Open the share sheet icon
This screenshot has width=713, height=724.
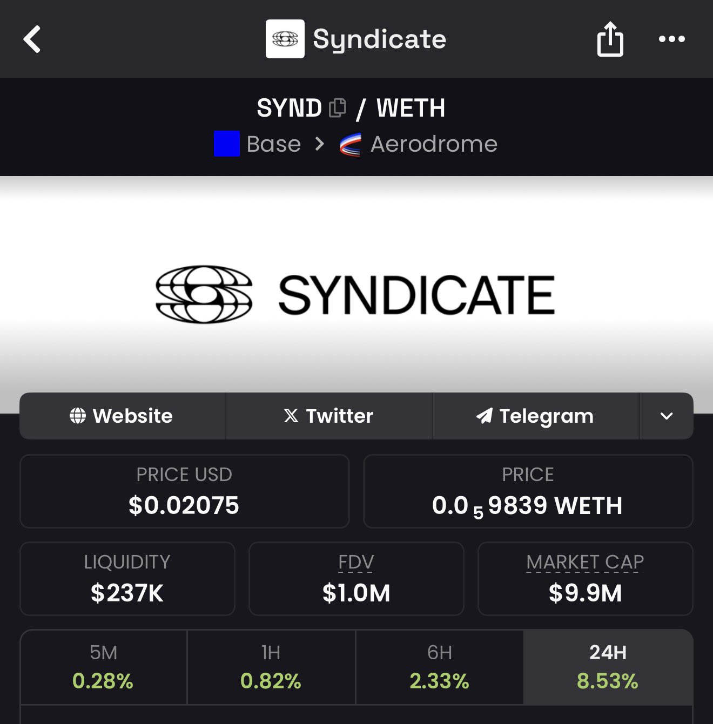610,39
